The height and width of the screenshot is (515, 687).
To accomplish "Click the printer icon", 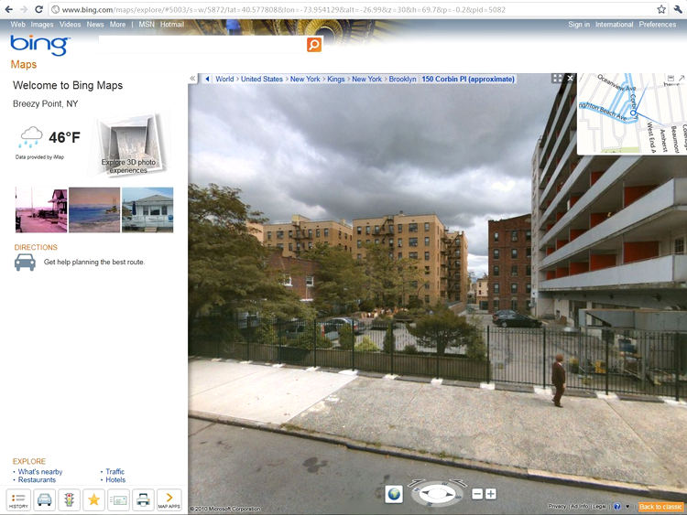I will 144,499.
